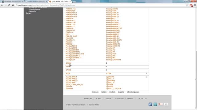Open the P660H-T3 router link
This screenshot has width=197, height=110.
click(x=69, y=38)
